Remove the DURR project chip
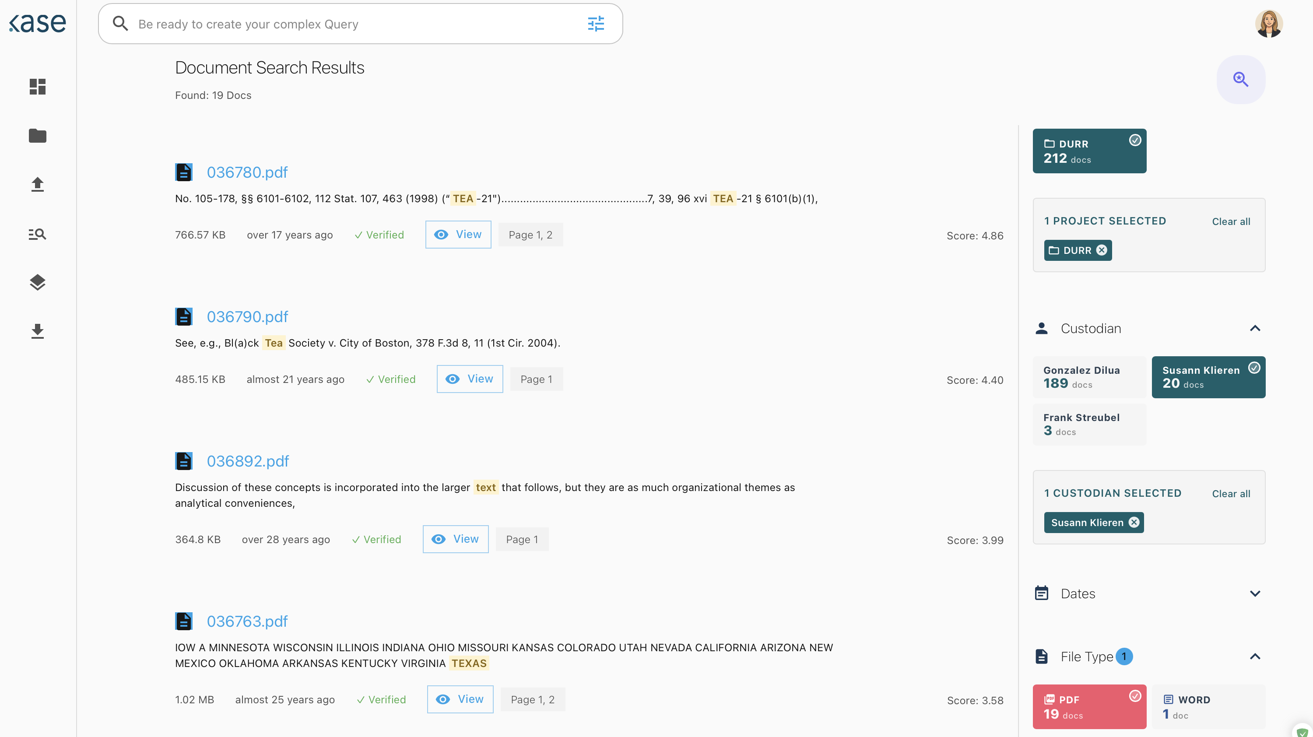This screenshot has height=737, width=1313. click(x=1102, y=250)
